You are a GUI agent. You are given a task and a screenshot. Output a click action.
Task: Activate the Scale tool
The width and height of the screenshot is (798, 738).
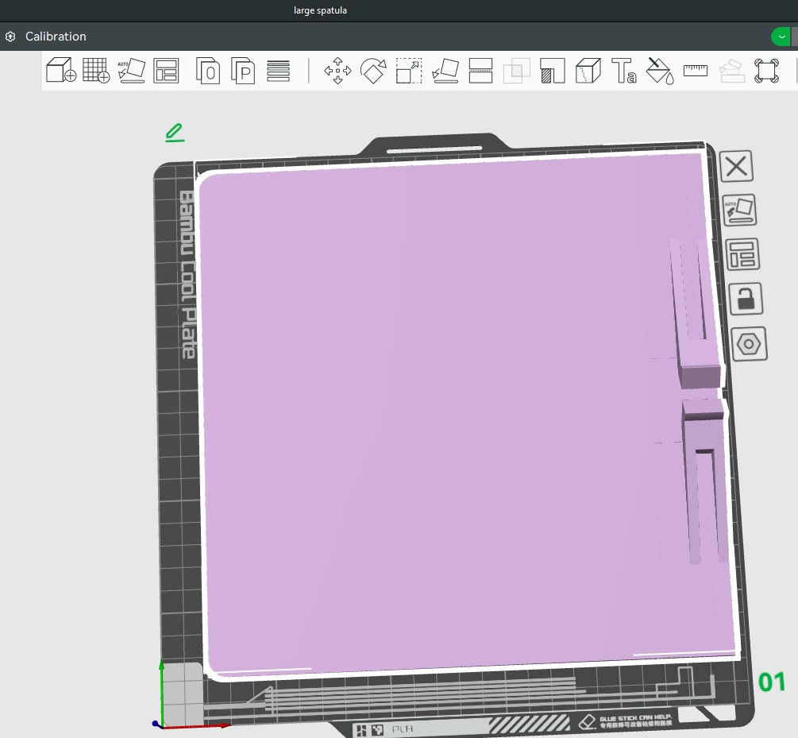(x=409, y=70)
